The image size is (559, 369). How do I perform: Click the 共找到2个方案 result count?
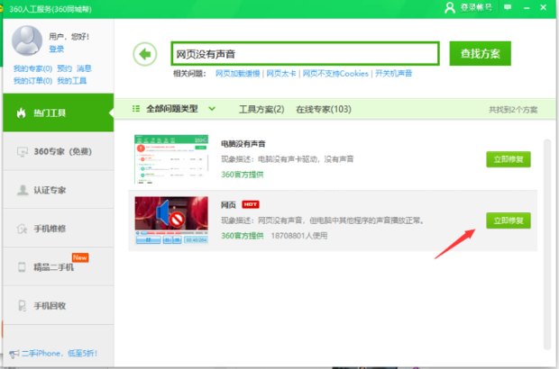point(513,110)
